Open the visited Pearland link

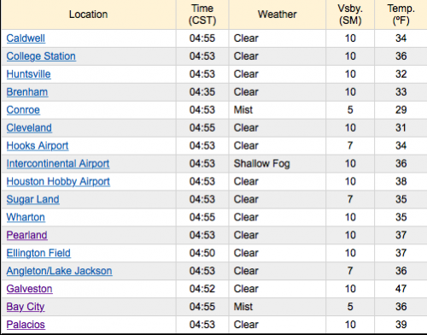tap(26, 235)
